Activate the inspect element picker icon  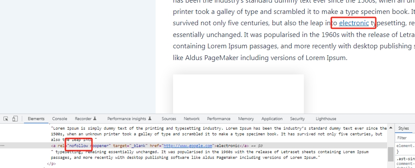coord(6,119)
